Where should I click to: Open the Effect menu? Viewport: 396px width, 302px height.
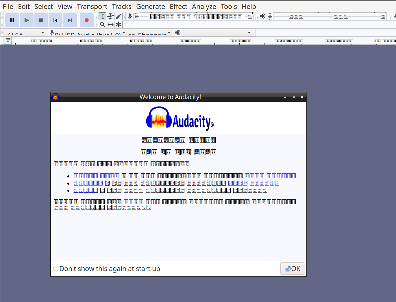tap(179, 7)
